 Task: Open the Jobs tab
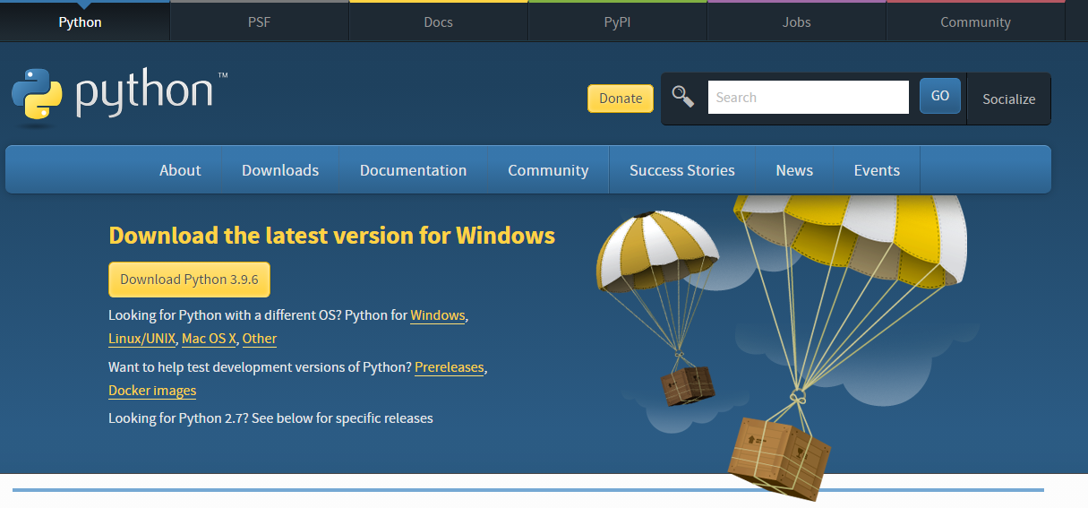tap(796, 22)
